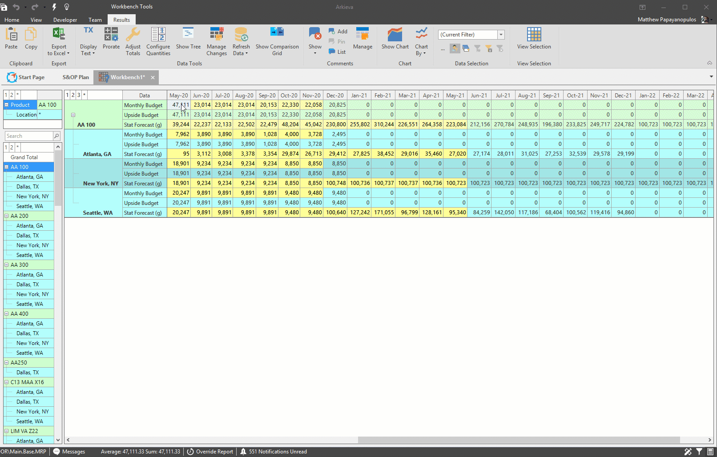Open the Chart By dropdown
Screen dimensions: 717x457
(x=421, y=41)
